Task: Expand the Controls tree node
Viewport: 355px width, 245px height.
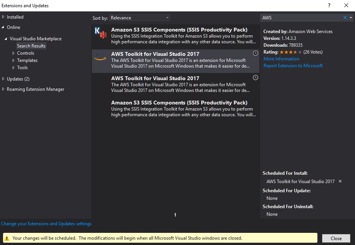Action: coord(14,53)
